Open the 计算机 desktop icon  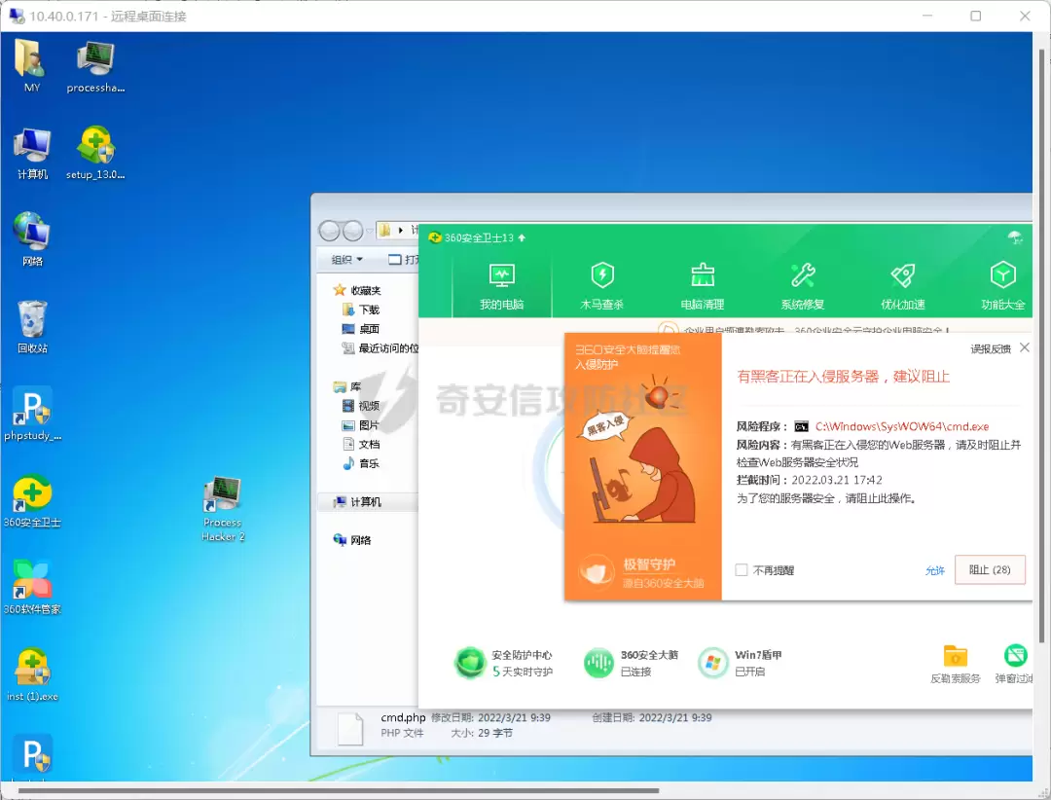pyautogui.click(x=32, y=153)
